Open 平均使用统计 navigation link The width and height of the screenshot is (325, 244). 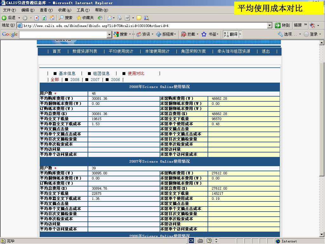(121, 51)
